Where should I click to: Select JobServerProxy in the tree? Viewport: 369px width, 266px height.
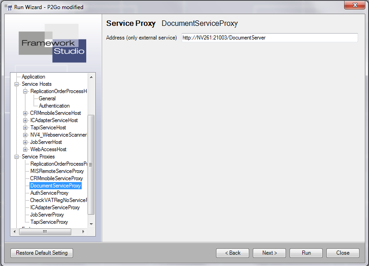point(47,215)
